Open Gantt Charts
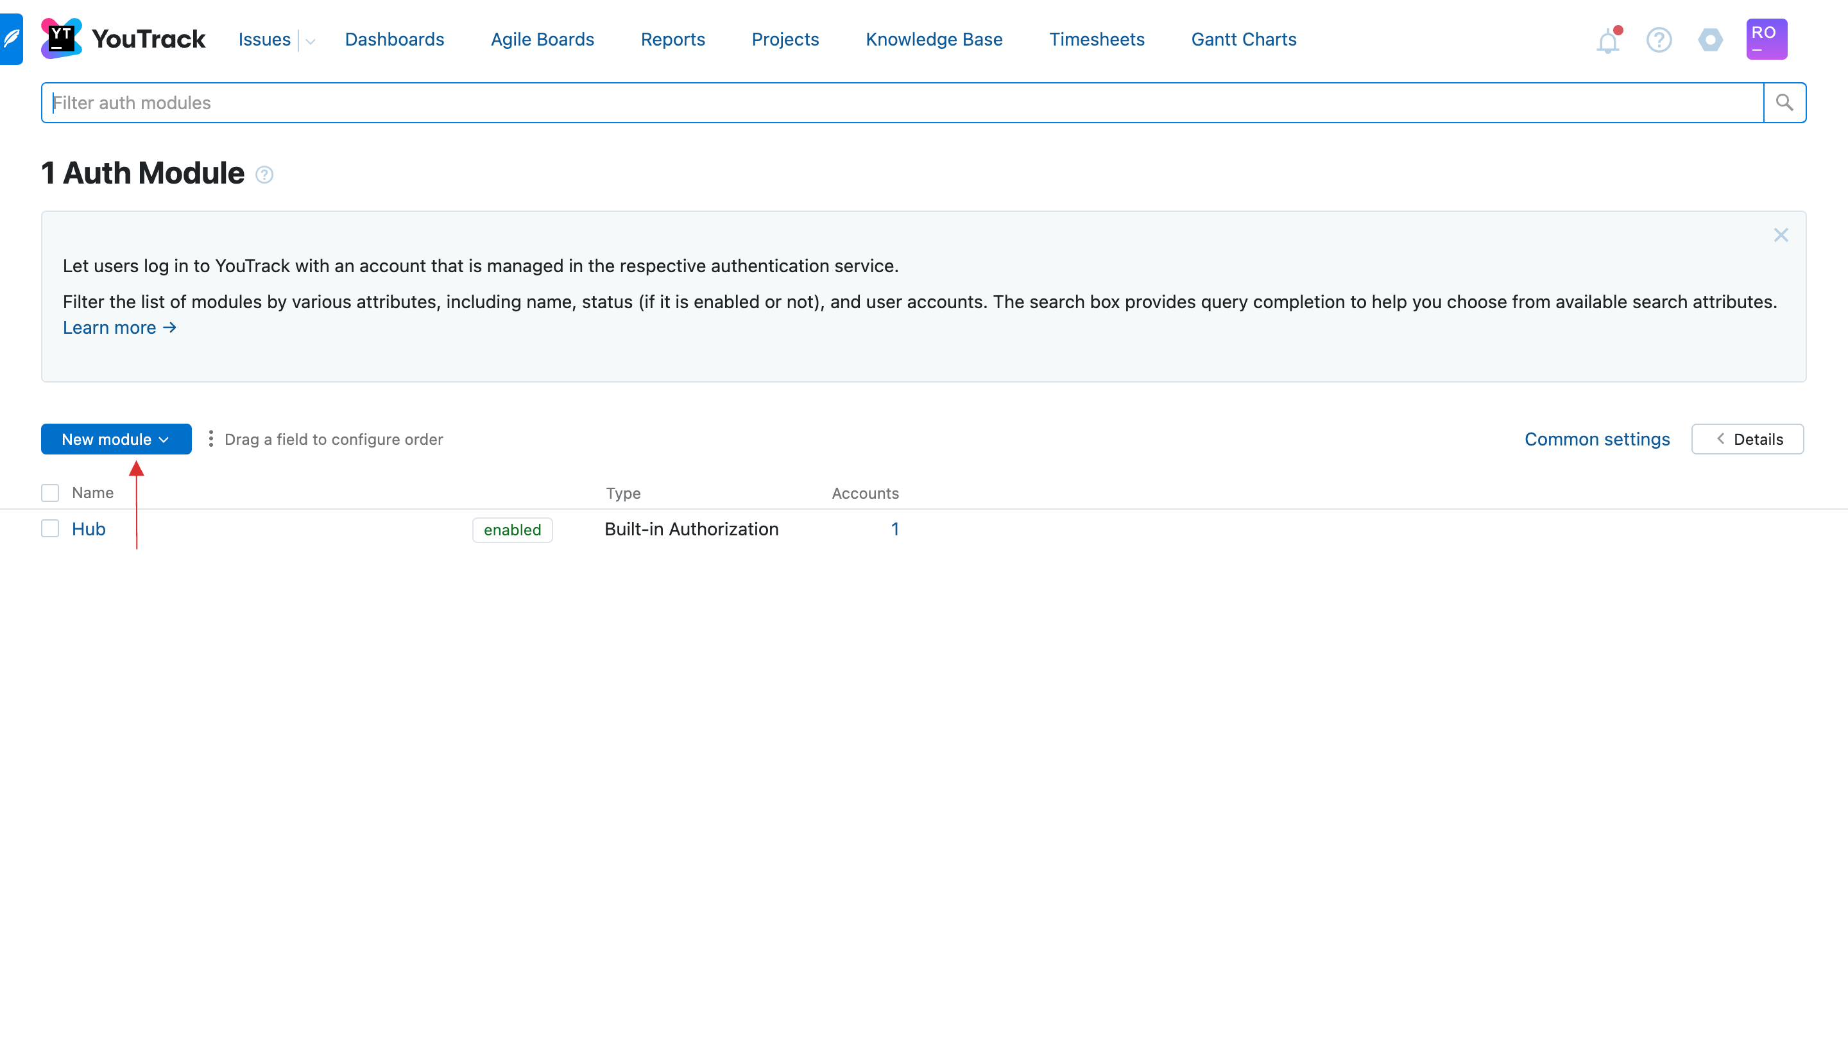The image size is (1848, 1054). pyautogui.click(x=1243, y=39)
